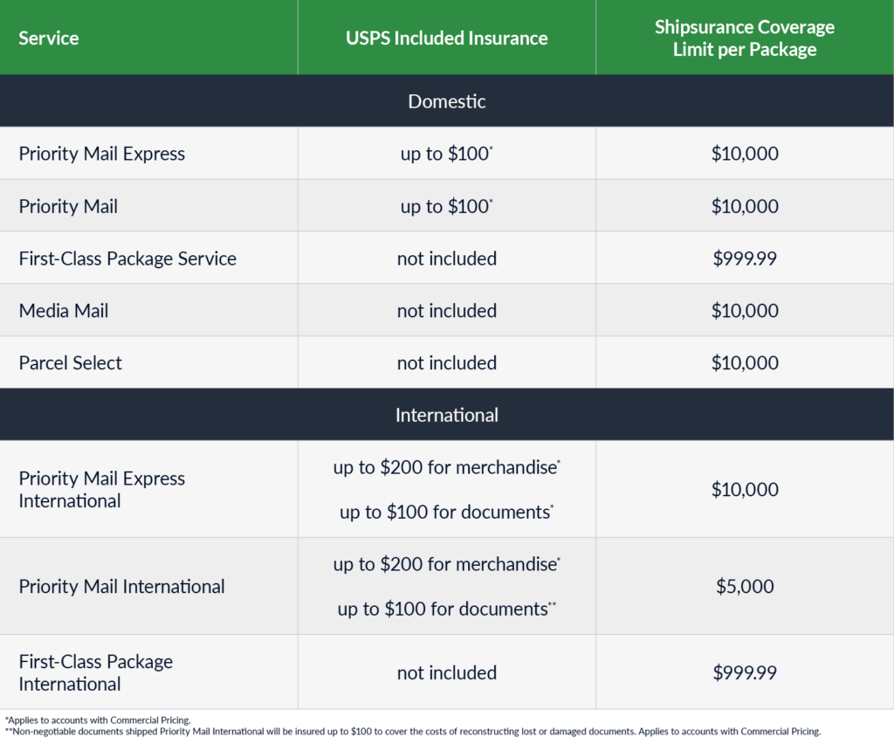The width and height of the screenshot is (894, 744).
Task: Click the Priority Mail Express service cell
Action: 102,154
